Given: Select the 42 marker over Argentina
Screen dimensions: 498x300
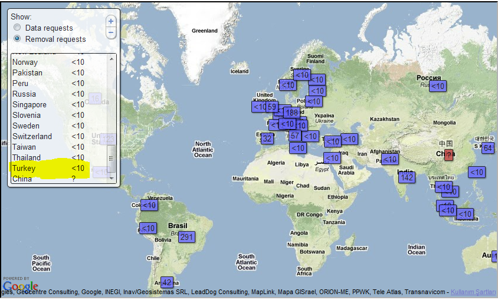Looking at the screenshot, I should [166, 282].
